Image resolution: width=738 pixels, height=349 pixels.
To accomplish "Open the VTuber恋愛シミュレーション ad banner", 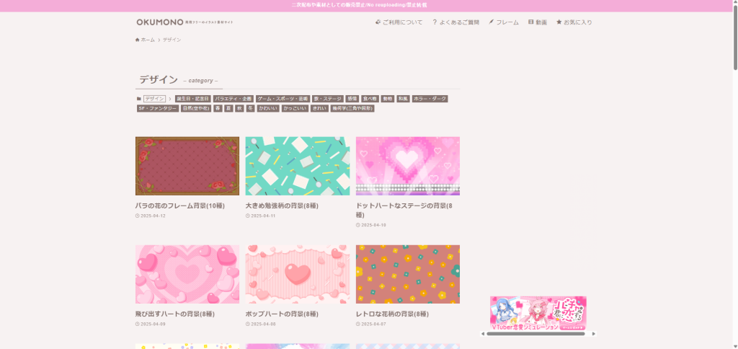I will (538, 314).
